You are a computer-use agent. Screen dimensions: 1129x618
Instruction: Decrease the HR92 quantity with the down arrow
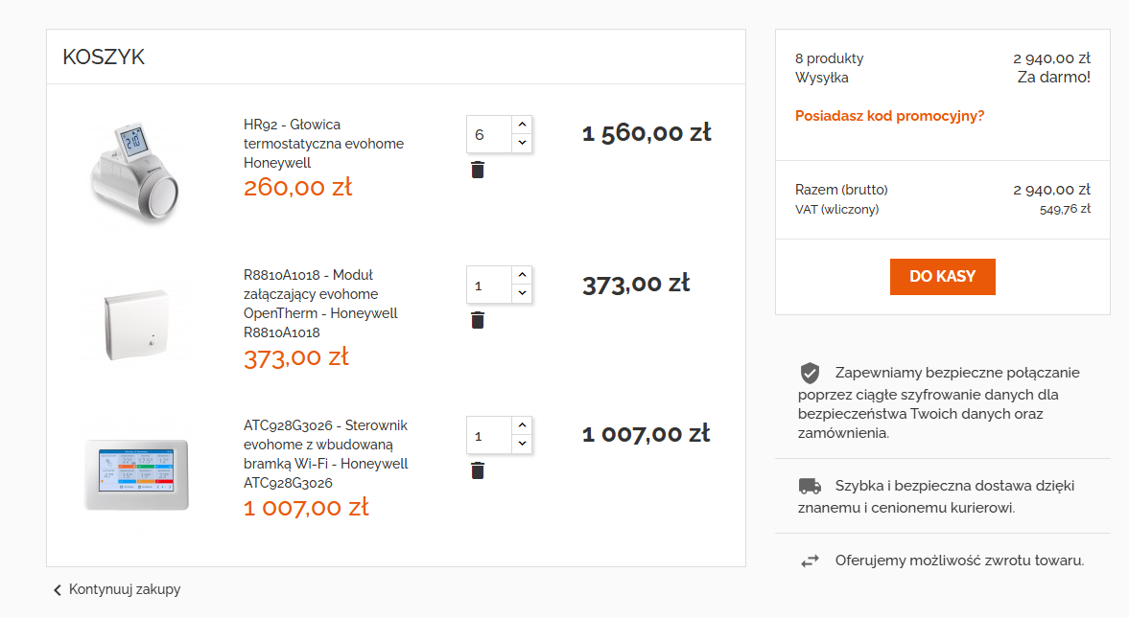(x=522, y=143)
